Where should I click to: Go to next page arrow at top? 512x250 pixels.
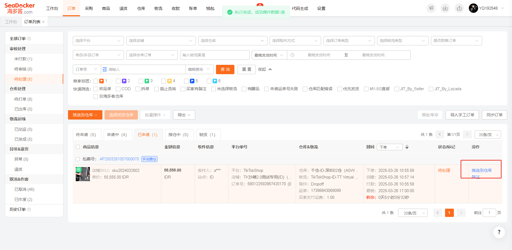467,134
